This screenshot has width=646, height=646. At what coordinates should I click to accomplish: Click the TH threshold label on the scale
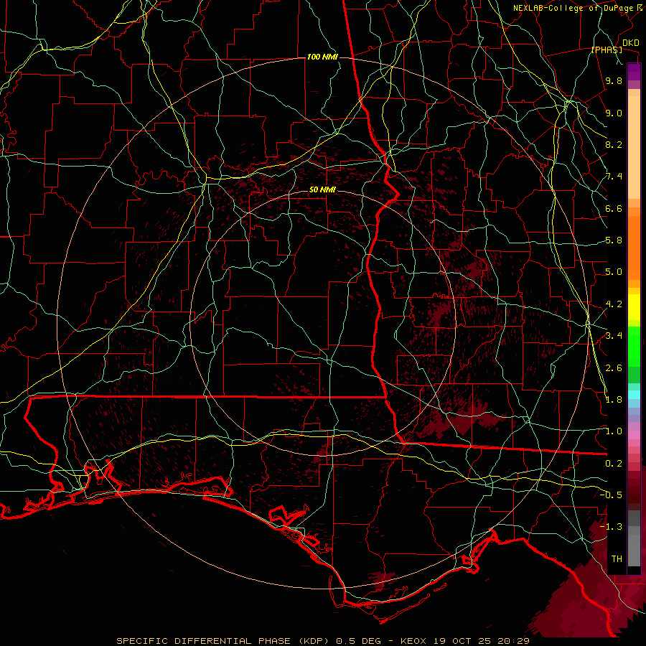click(617, 559)
